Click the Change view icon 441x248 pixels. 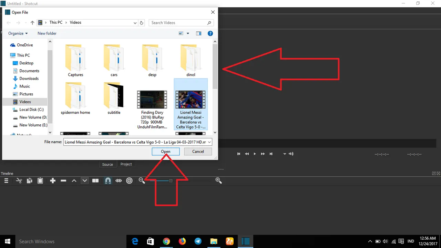tap(181, 33)
